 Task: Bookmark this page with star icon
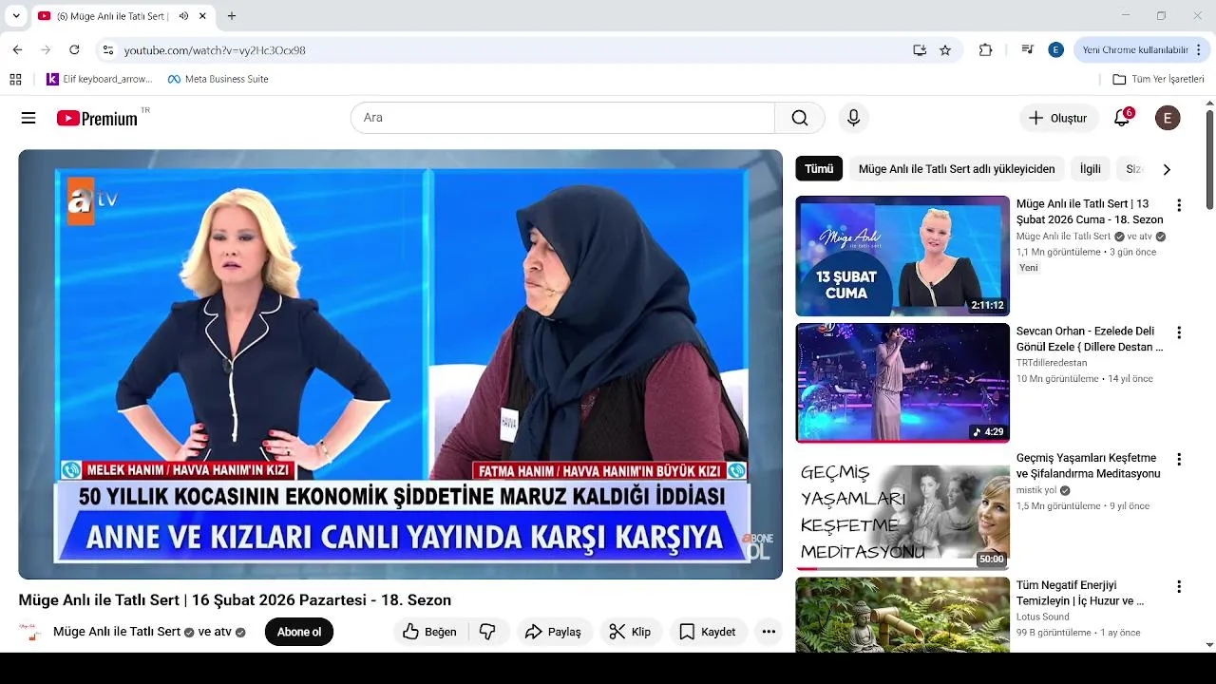945,50
